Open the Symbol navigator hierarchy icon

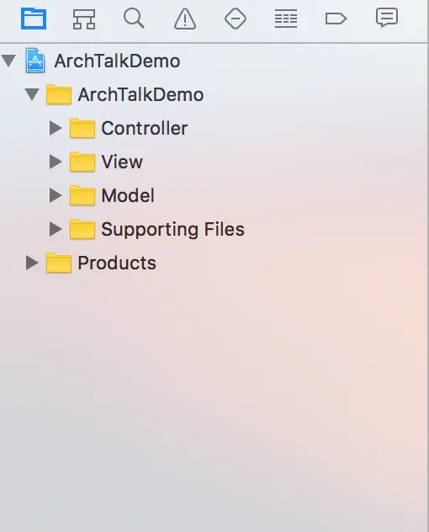(84, 19)
